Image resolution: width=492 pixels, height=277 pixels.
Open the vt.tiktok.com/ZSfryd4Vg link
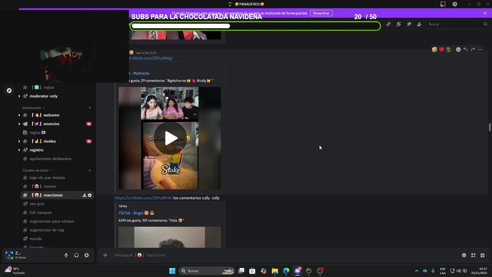pos(151,58)
